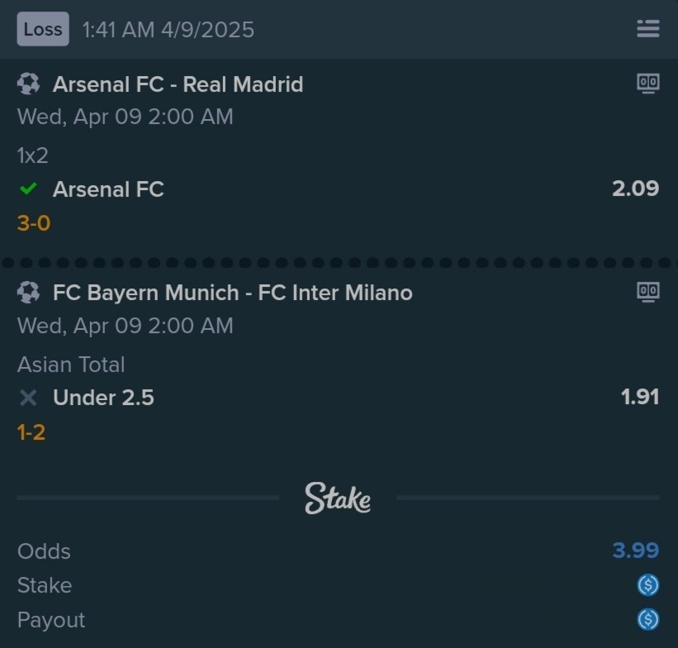Select the 1.91 odds value
Image resolution: width=678 pixels, height=648 pixels.
(639, 397)
